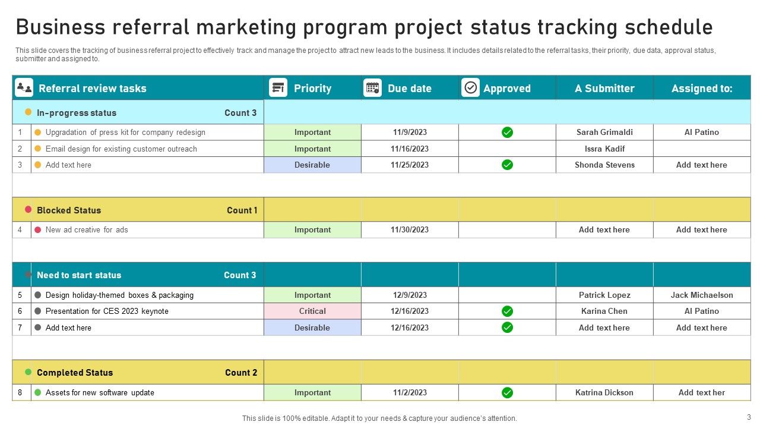Image resolution: width=760 pixels, height=428 pixels.
Task: Switch to the Assigned to column header
Action: coord(702,87)
